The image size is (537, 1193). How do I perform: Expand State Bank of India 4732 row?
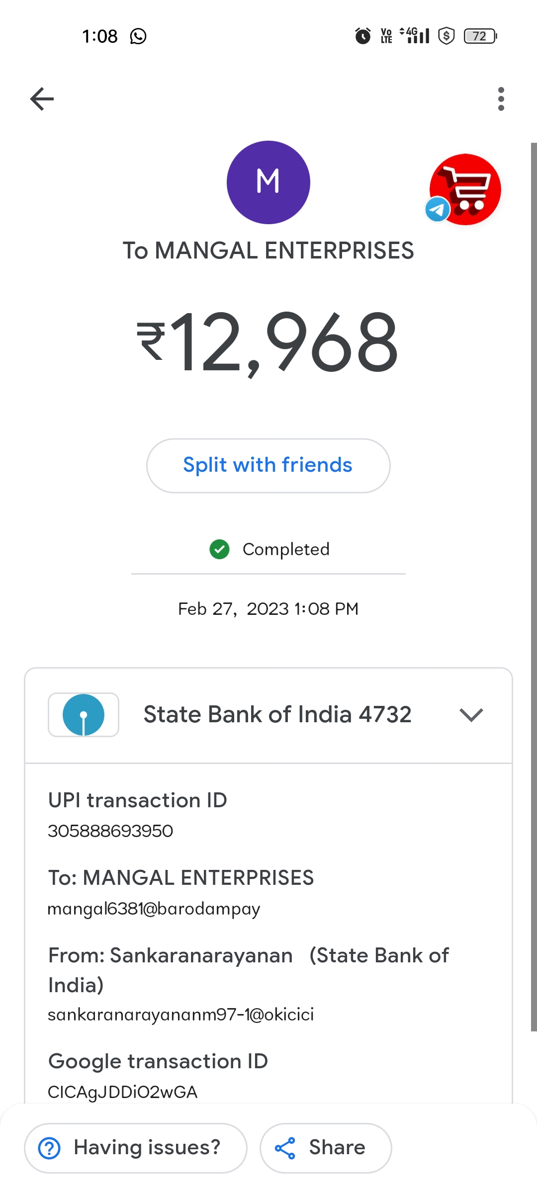tap(277, 714)
